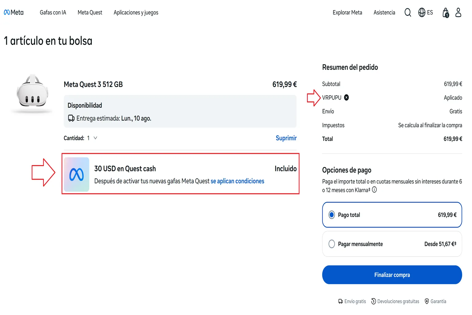The image size is (472, 315).
Task: Open the ES language globe selector
Action: [x=426, y=12]
